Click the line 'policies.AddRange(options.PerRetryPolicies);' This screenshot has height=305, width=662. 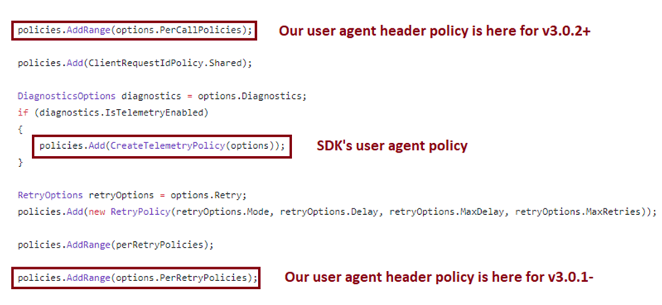(x=137, y=277)
